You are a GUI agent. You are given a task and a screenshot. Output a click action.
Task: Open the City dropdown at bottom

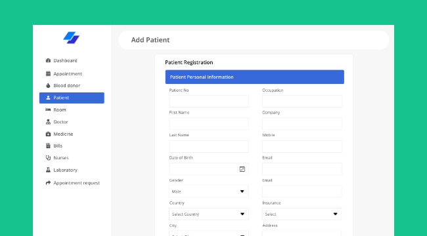click(209, 233)
